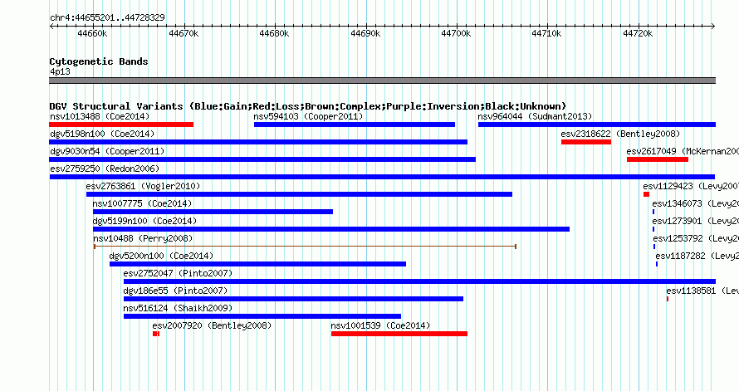Click the 4p13 band label
The width and height of the screenshot is (739, 391).
tap(60, 71)
